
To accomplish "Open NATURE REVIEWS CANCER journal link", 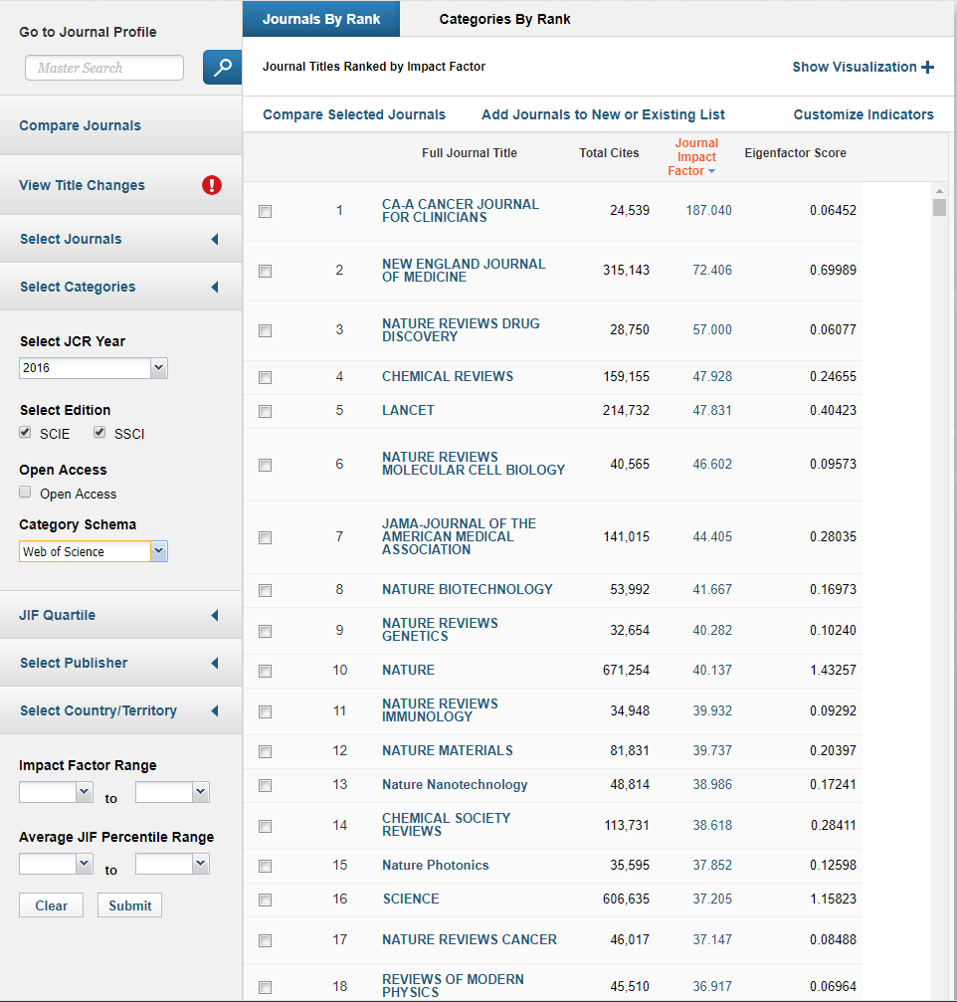I will [x=470, y=940].
